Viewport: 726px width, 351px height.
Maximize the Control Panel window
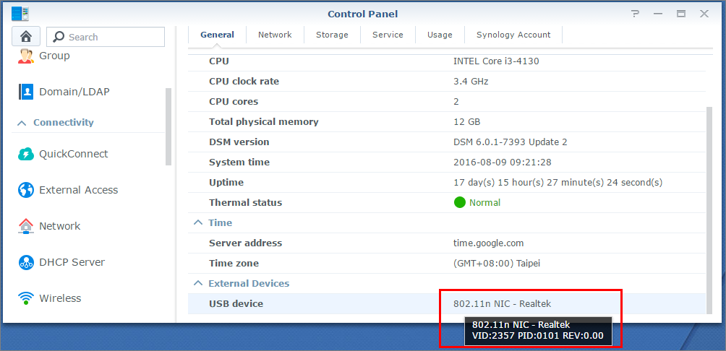pos(681,14)
